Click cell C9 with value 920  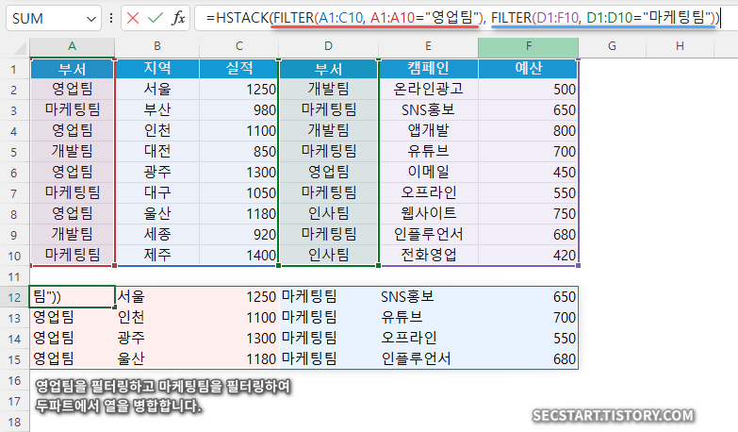(x=239, y=234)
